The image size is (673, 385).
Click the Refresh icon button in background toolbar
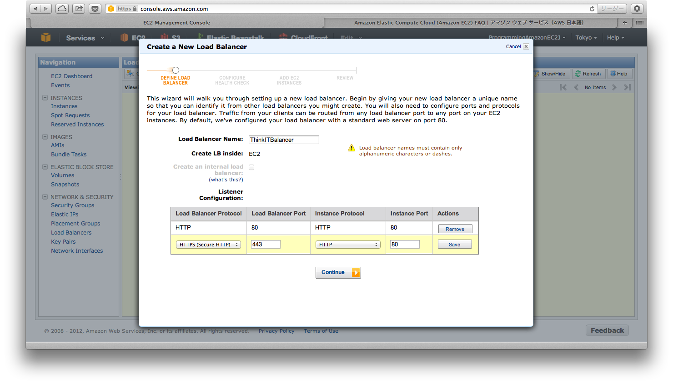point(588,74)
